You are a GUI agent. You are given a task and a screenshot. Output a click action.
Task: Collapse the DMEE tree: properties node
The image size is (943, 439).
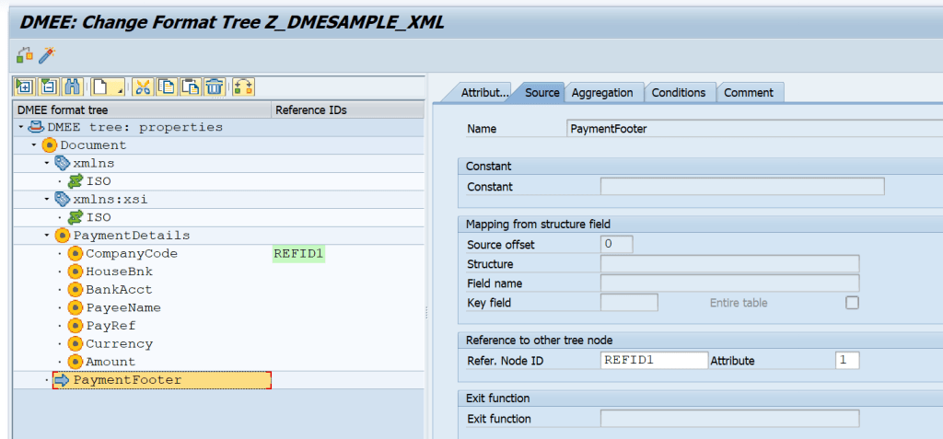(22, 128)
